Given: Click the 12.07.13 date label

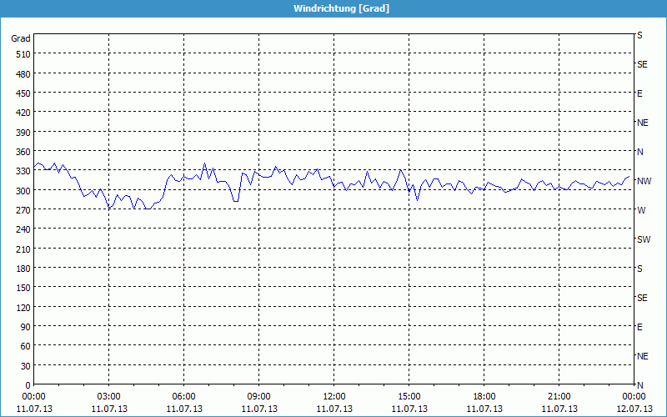Looking at the screenshot, I should [x=631, y=409].
